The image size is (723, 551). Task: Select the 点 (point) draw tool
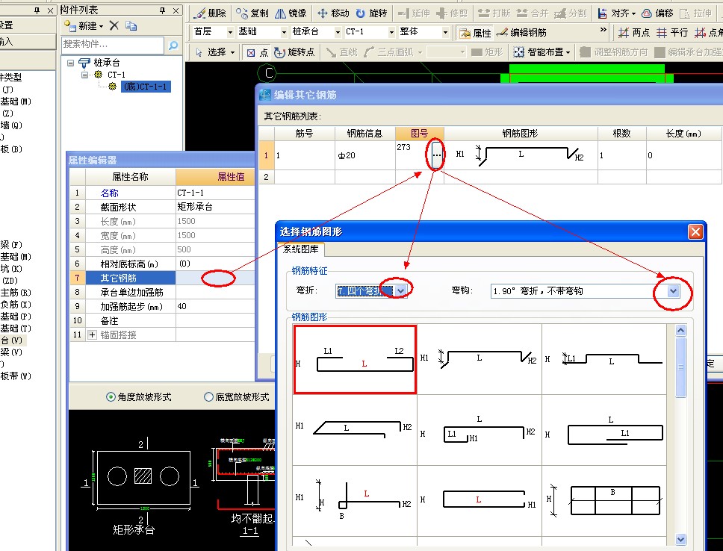point(257,52)
